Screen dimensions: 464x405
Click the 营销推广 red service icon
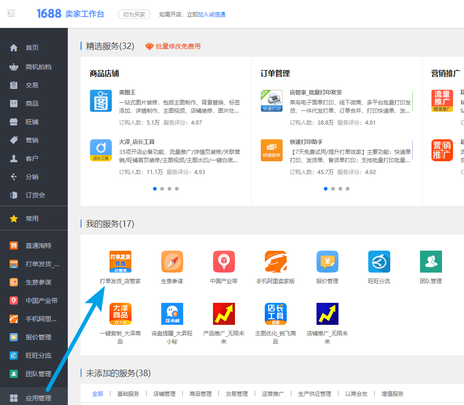(442, 150)
